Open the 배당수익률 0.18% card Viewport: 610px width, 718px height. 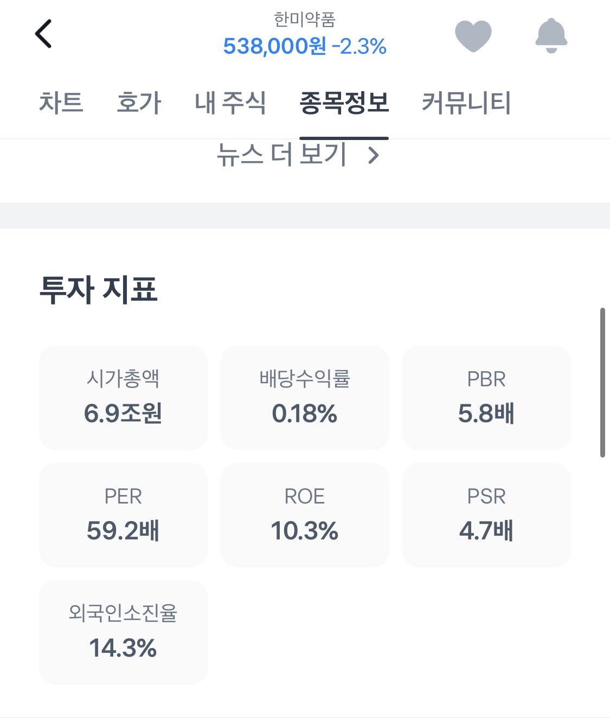click(305, 397)
